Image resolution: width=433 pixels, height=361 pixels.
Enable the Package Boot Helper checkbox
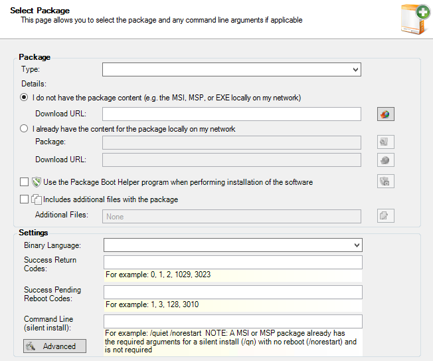[25, 181]
